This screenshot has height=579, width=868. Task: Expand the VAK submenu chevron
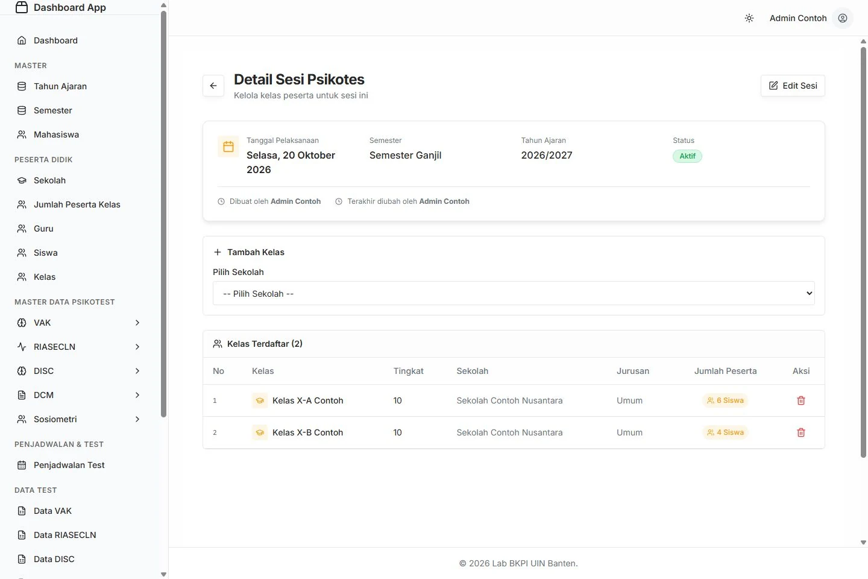137,323
